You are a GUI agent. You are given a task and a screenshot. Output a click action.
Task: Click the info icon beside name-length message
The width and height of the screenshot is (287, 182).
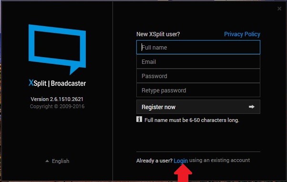(x=139, y=119)
